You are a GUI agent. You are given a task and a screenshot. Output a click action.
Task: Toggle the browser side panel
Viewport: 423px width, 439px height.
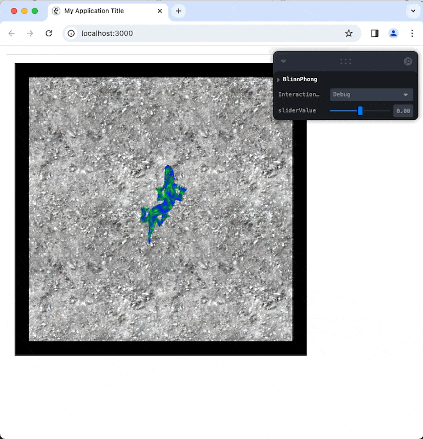tap(375, 33)
